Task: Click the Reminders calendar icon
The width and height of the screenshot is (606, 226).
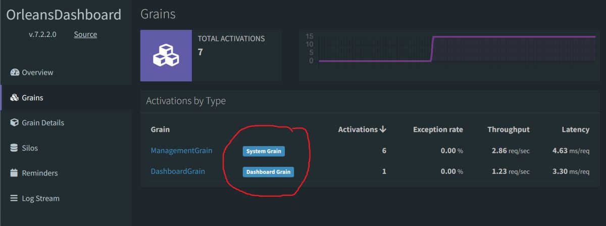Action: pyautogui.click(x=15, y=173)
